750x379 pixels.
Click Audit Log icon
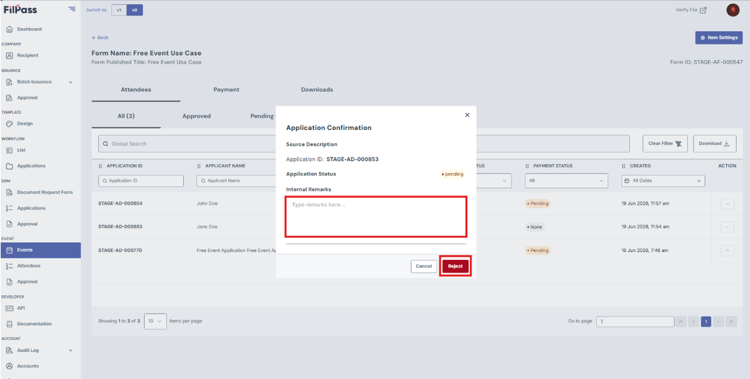[9, 350]
